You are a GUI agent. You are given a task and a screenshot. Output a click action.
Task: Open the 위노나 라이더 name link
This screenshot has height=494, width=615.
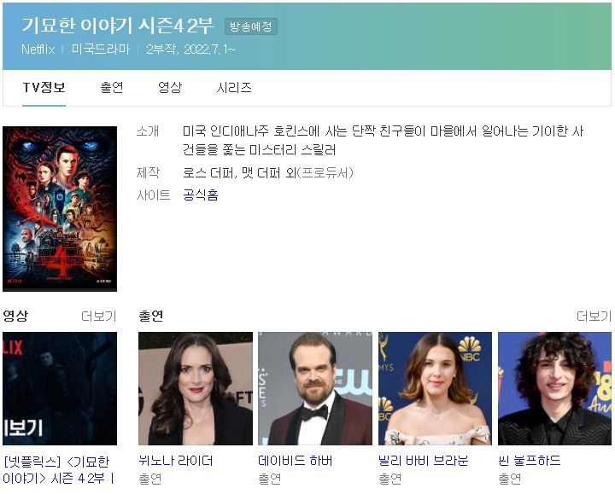tap(176, 461)
